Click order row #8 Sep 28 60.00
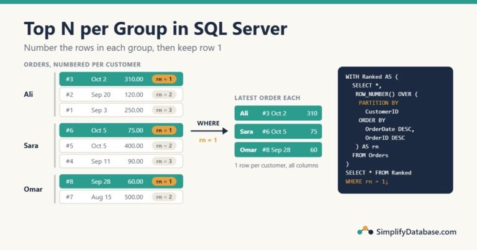Image resolution: width=477 pixels, height=250 pixels. 121,181
